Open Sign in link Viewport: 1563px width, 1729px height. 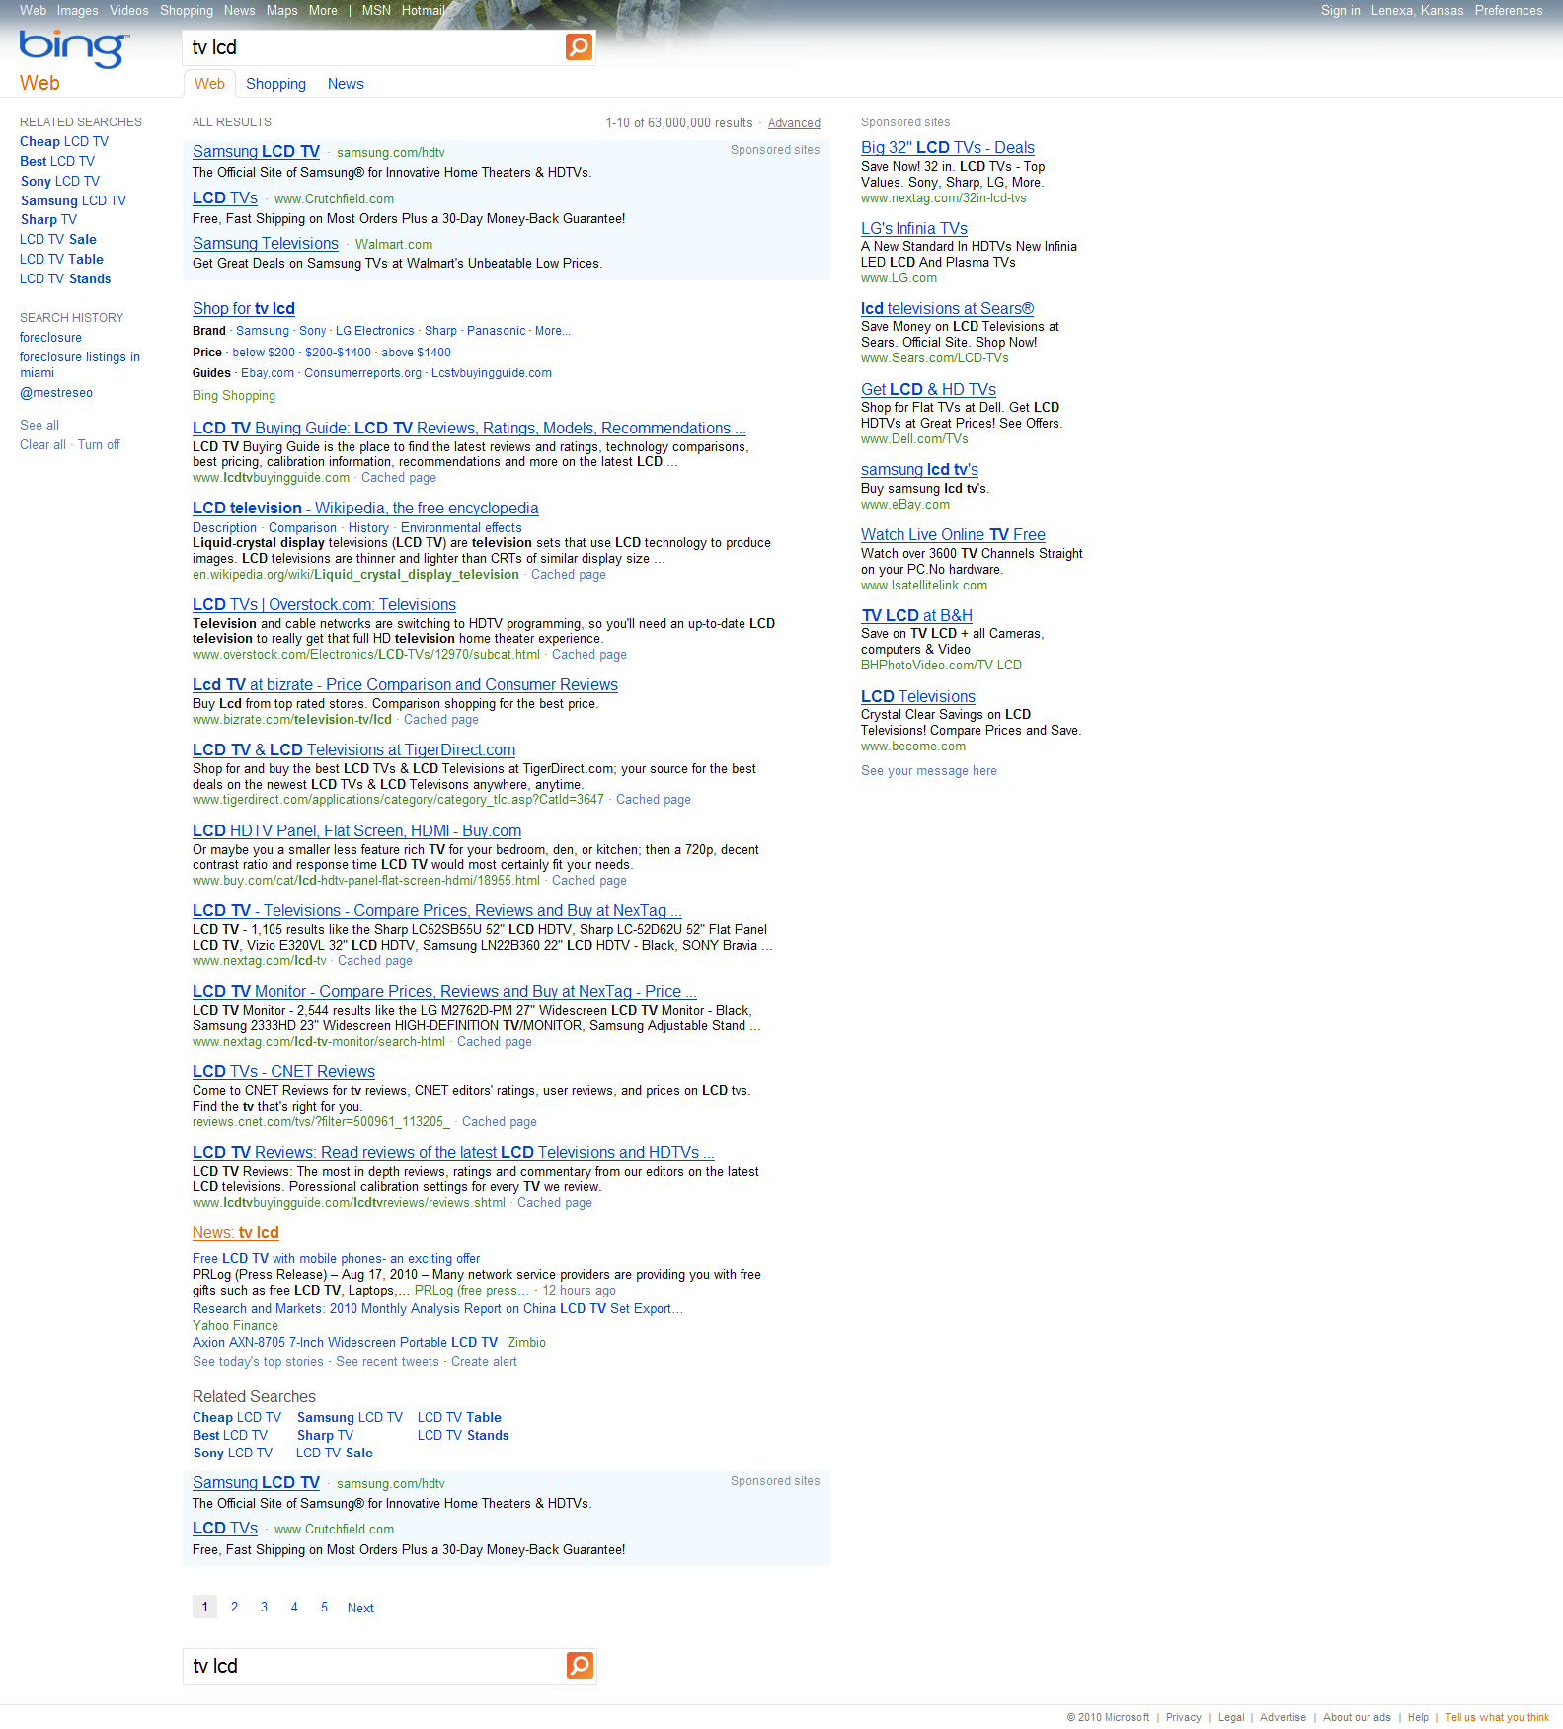point(1340,10)
